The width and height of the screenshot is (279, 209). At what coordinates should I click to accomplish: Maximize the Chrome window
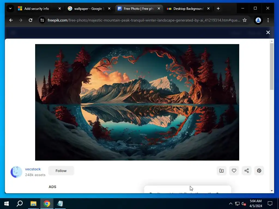coord(255,8)
